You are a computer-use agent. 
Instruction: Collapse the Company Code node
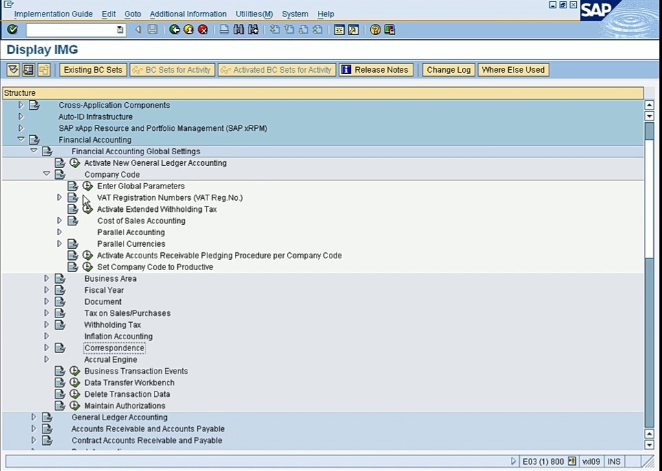(47, 173)
